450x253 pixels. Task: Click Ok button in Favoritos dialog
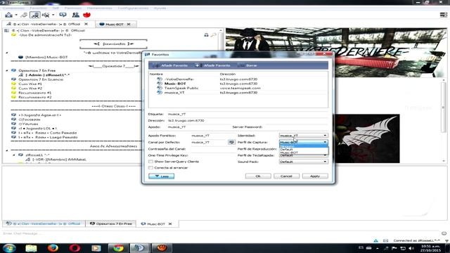coord(258,176)
